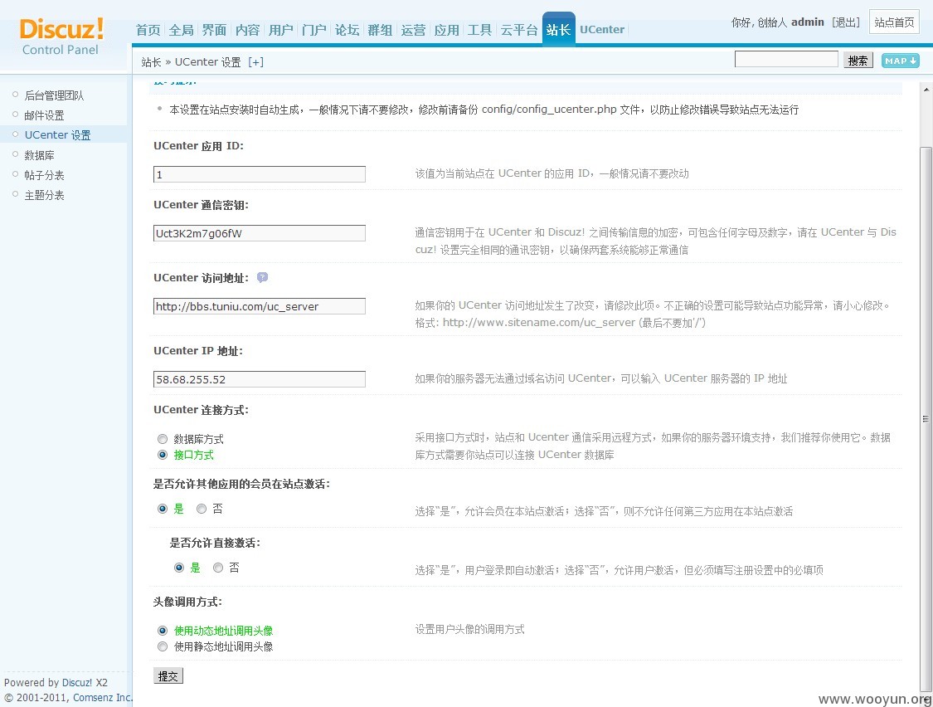Choose 是 for 是否允许直接激活
Image resolution: width=933 pixels, height=707 pixels.
(x=179, y=568)
